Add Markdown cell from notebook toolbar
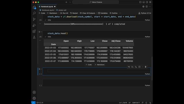Screen dimensions: 184x104 coord(52,13)
